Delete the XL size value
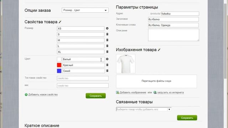This screenshot has width=228, height=128. click(x=107, y=52)
